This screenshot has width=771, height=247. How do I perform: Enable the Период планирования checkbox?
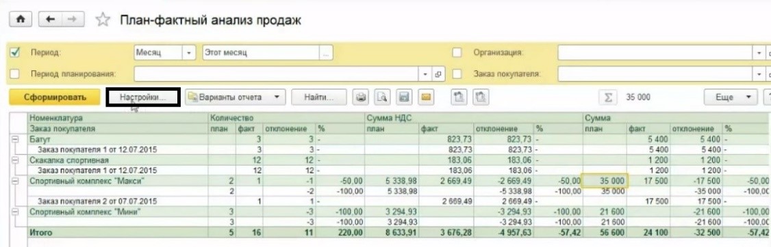tap(15, 74)
